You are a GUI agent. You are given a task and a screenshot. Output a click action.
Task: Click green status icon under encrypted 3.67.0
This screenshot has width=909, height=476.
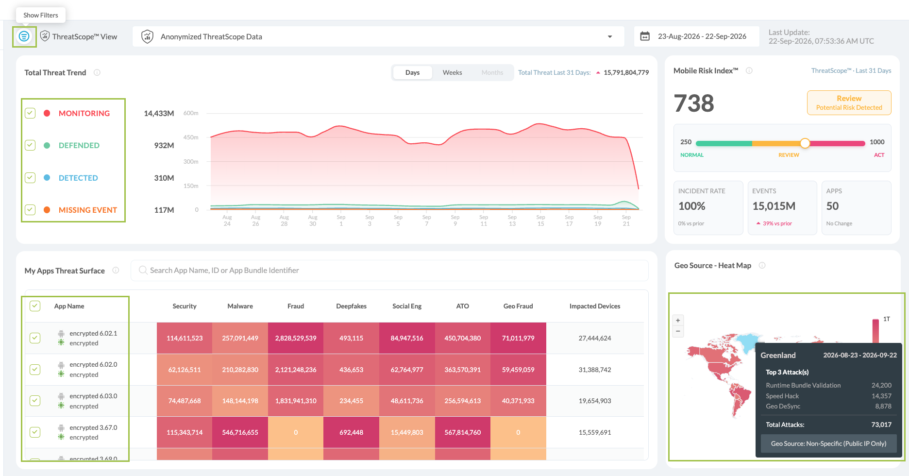click(x=61, y=437)
